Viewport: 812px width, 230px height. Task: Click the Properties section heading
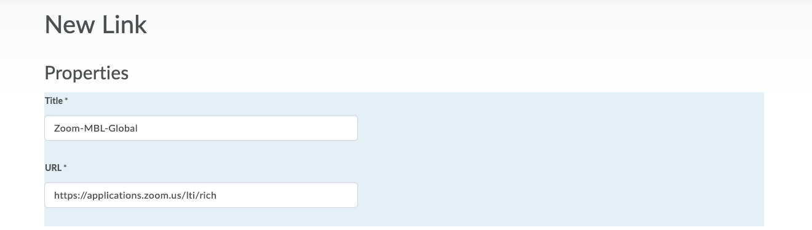pos(87,73)
